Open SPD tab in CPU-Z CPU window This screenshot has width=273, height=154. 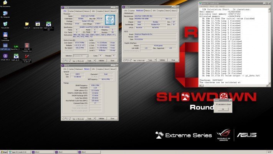[x=93, y=11]
